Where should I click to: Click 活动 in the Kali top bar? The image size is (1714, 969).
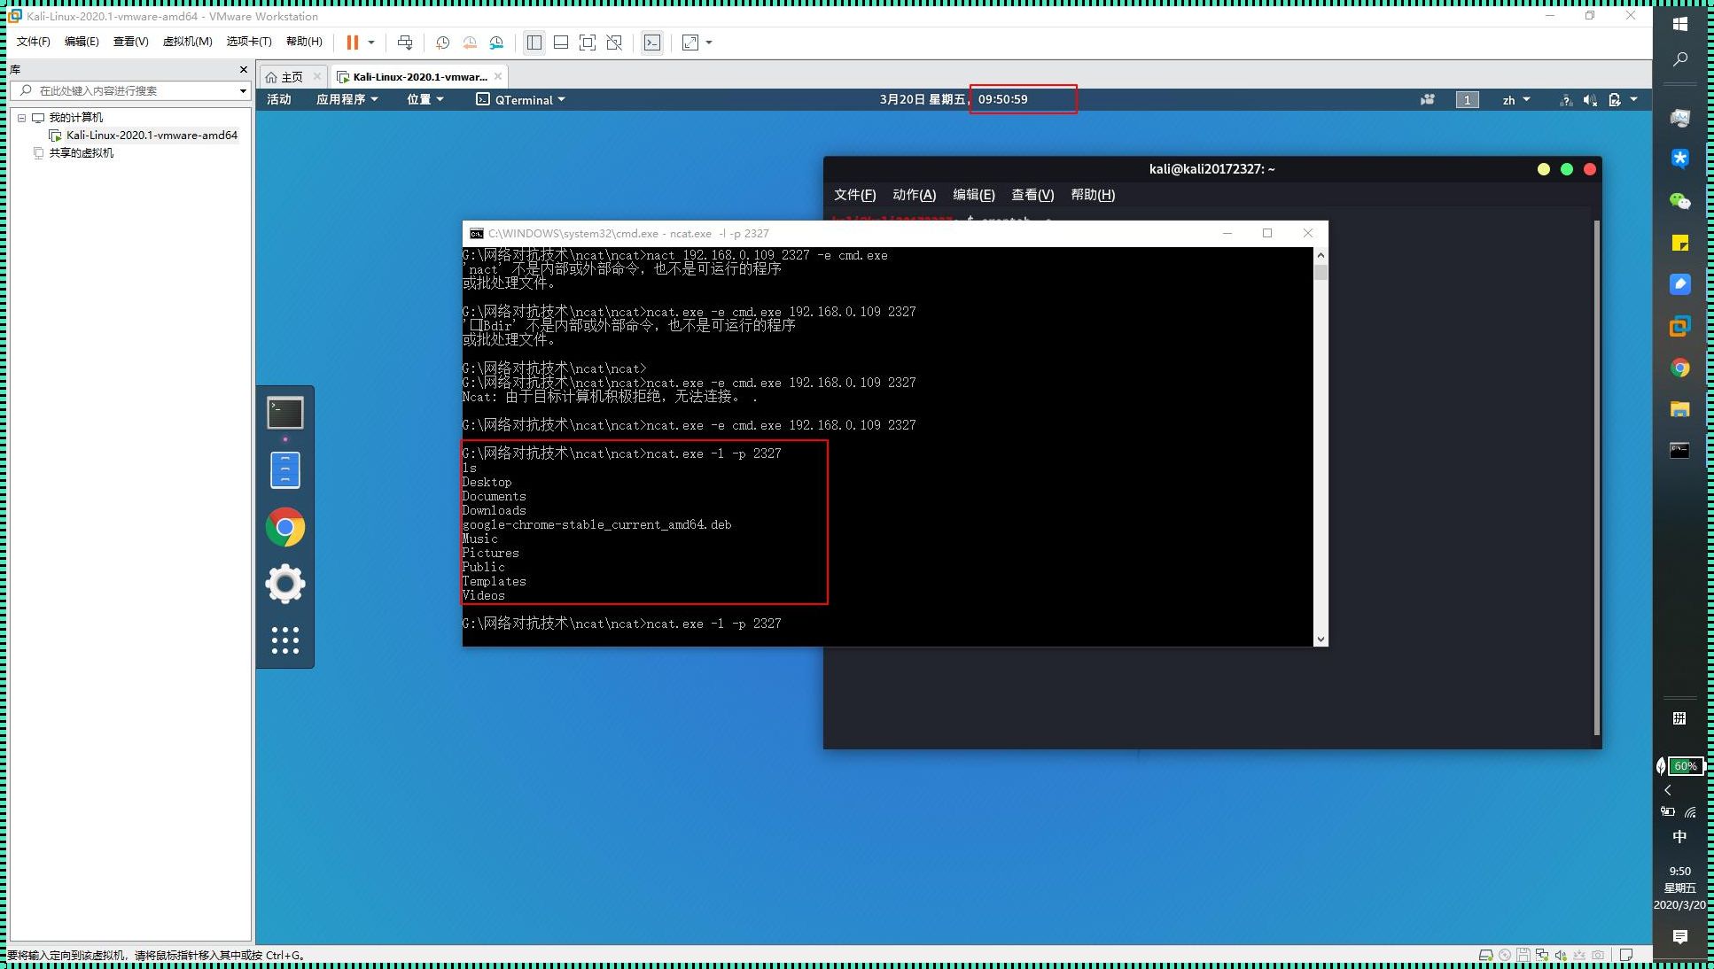[279, 99]
